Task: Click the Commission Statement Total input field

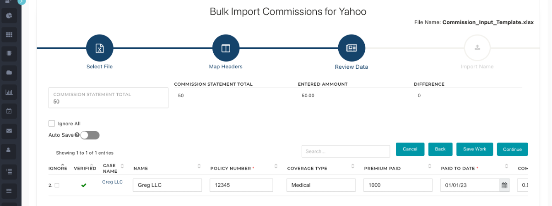Action: [108, 98]
